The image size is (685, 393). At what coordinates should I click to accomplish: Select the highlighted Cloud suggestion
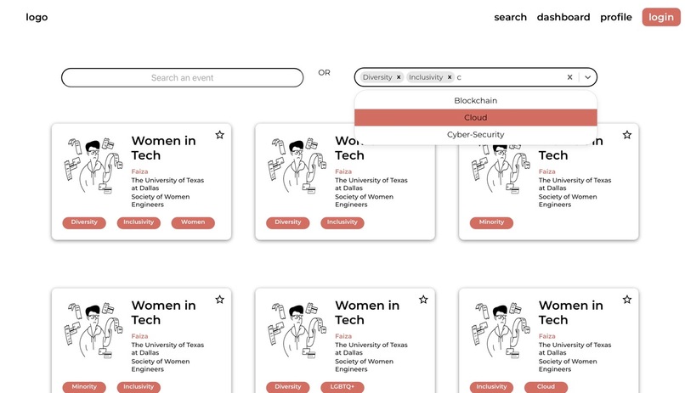point(475,117)
